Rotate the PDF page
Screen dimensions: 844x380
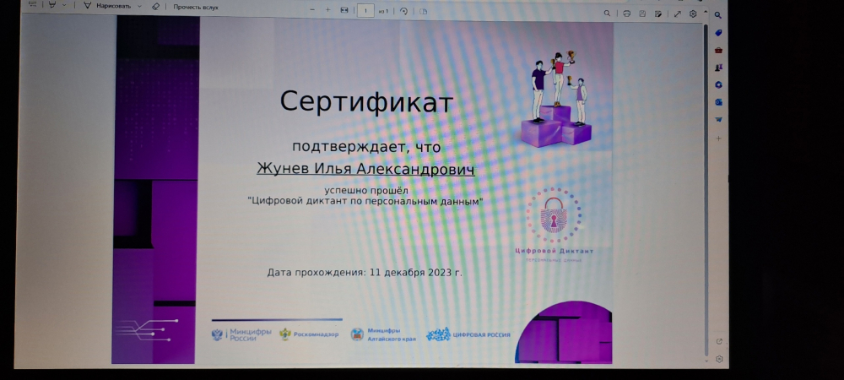(x=403, y=11)
